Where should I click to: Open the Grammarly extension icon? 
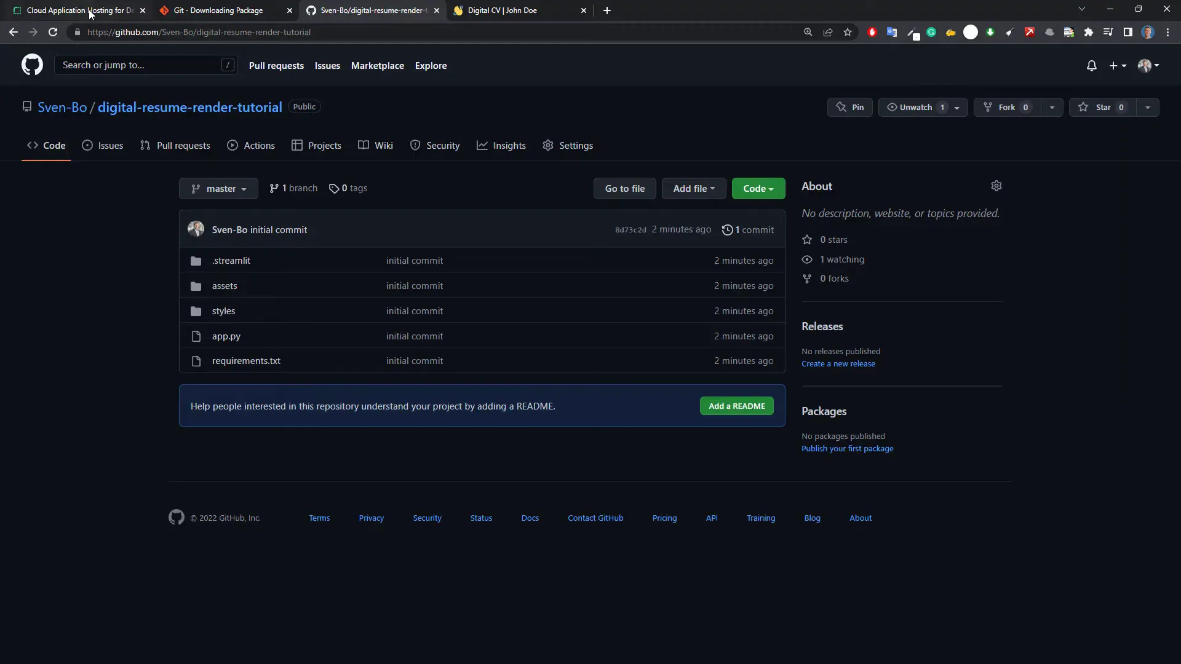pyautogui.click(x=932, y=32)
